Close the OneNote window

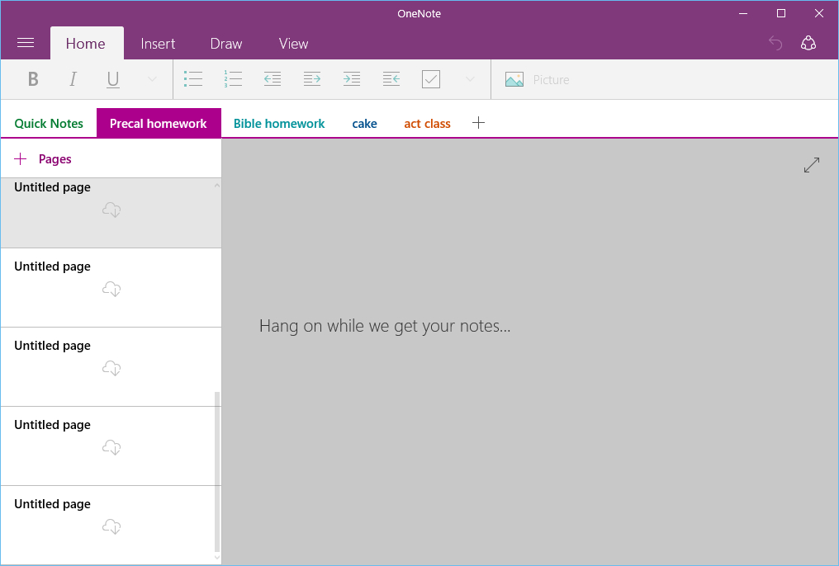pyautogui.click(x=818, y=13)
